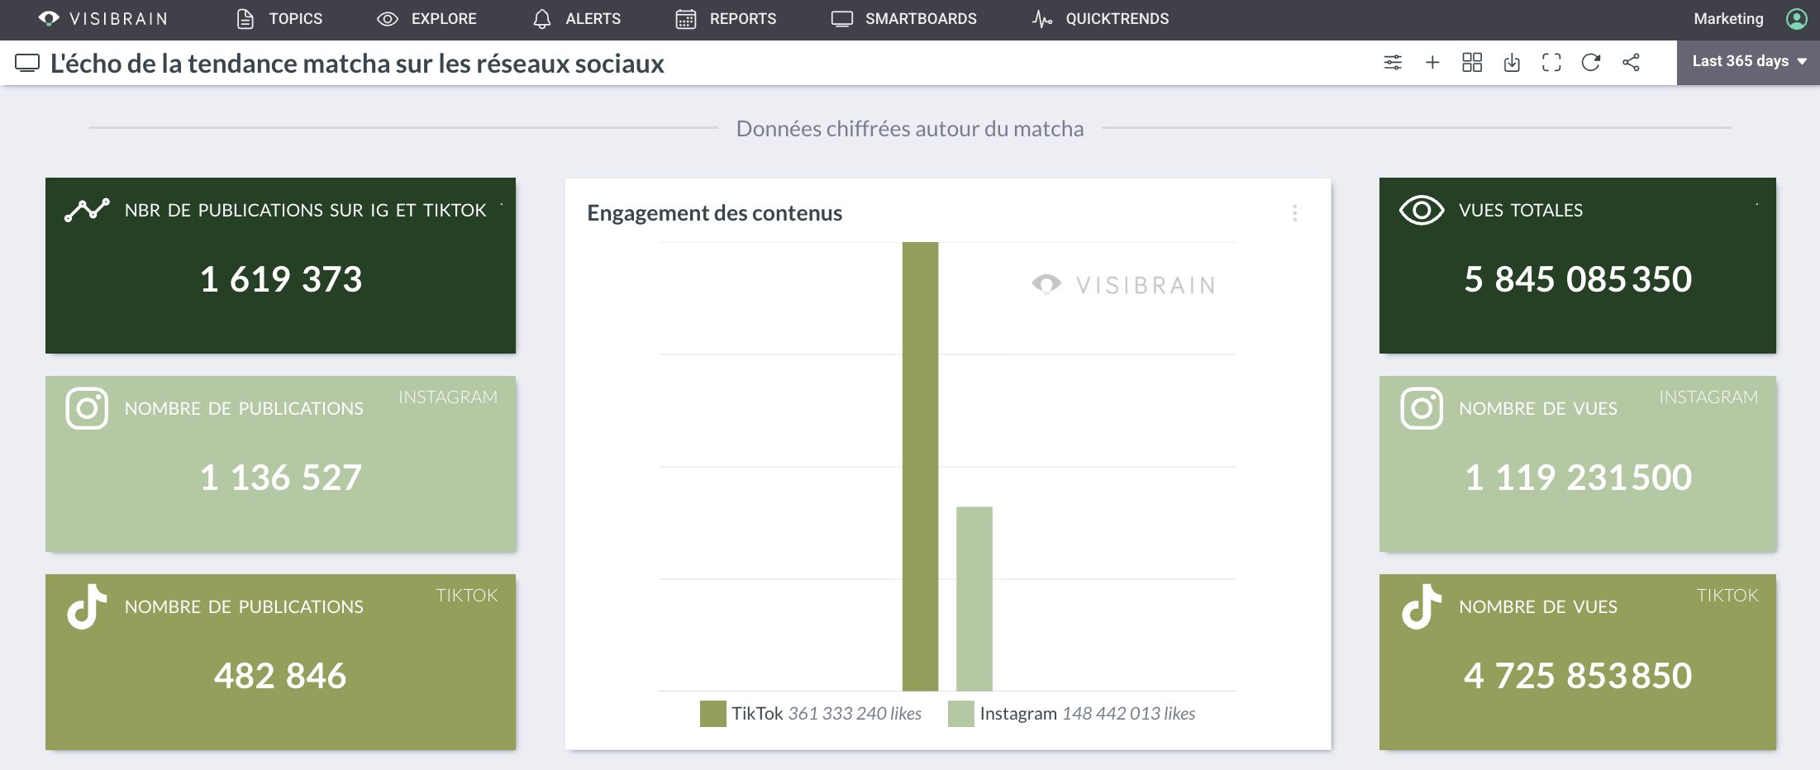Go to the Alerts section

577,18
